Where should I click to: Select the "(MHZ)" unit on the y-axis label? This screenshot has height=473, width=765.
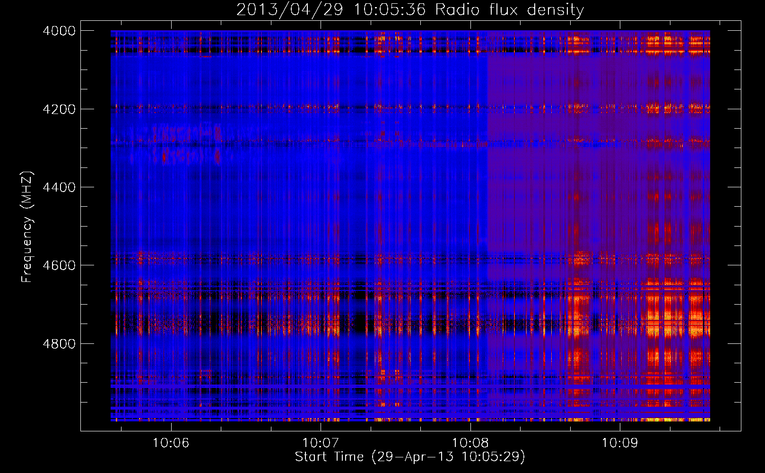coord(26,190)
